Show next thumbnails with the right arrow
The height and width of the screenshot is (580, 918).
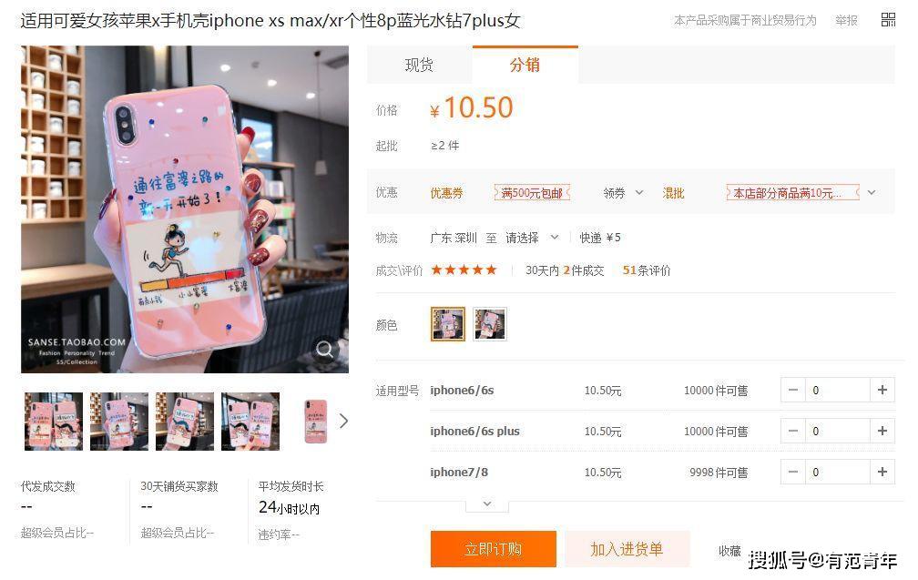[343, 421]
